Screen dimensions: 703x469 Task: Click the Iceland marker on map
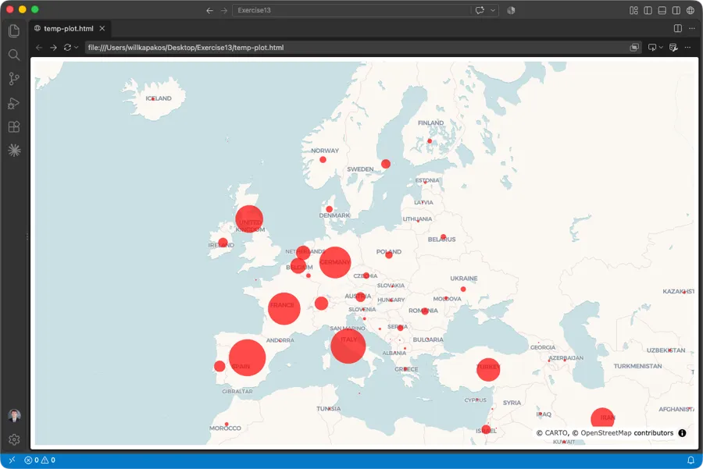click(153, 99)
